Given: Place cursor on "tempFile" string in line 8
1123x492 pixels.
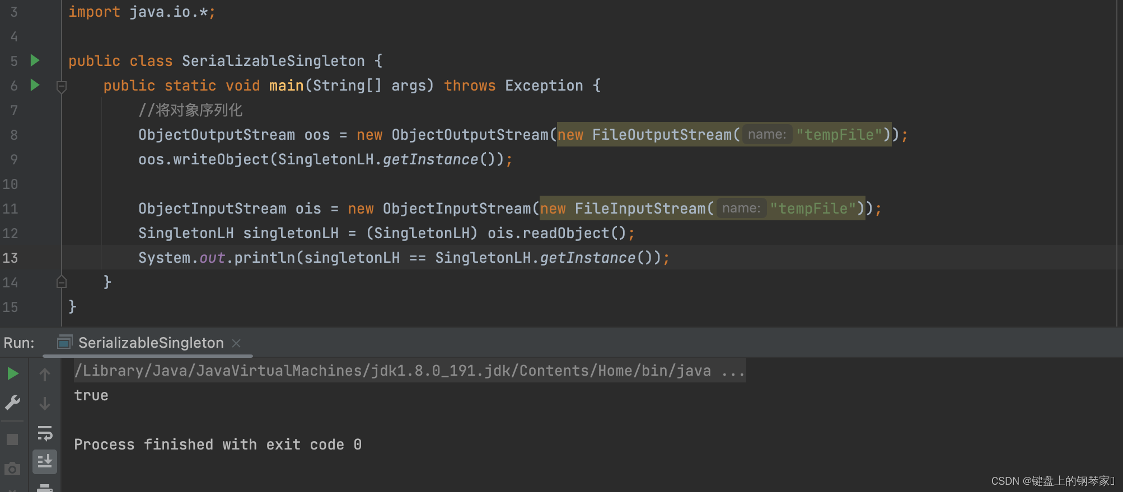Looking at the screenshot, I should tap(839, 135).
